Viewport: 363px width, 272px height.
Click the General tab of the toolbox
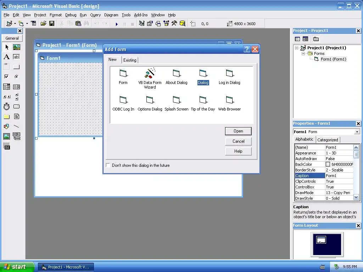point(12,38)
